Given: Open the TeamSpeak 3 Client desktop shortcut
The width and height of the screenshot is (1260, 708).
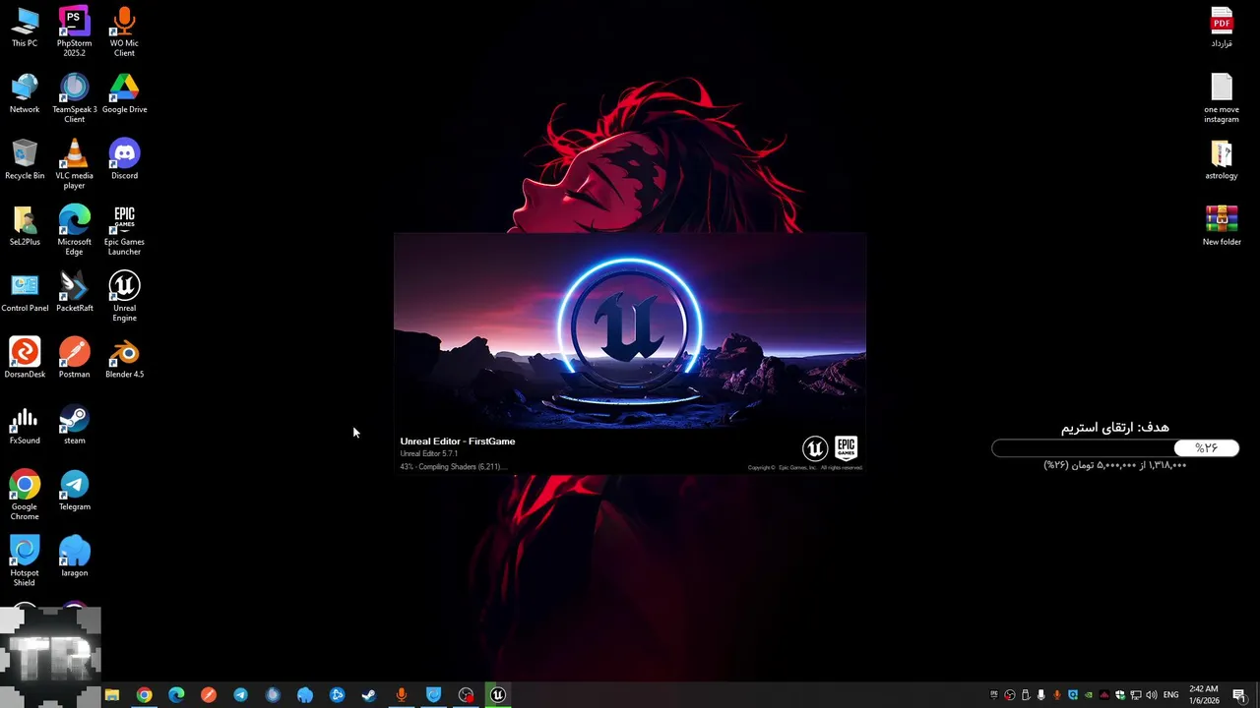Looking at the screenshot, I should coord(74,98).
